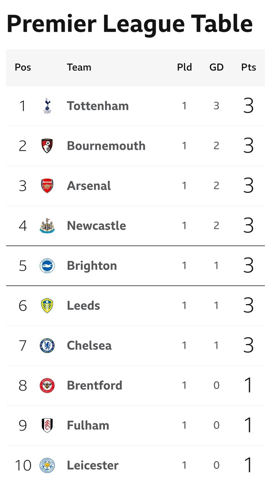
Task: Click the GD column header
Action: pos(216,67)
